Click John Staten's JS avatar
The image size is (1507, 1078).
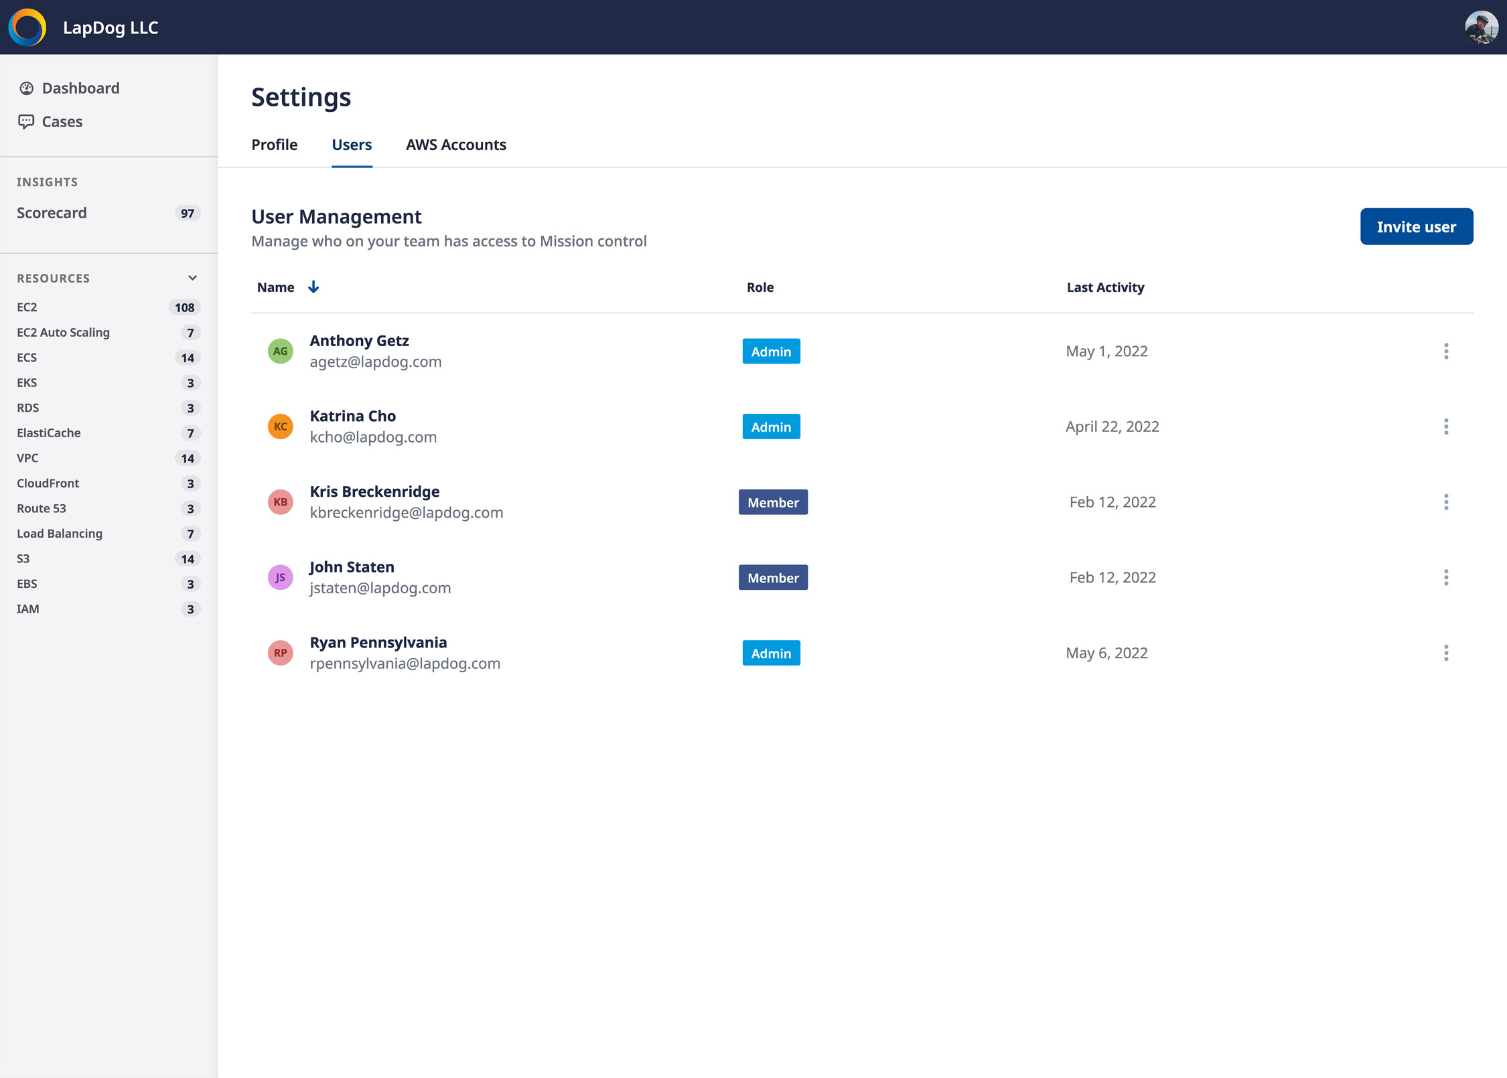coord(281,577)
